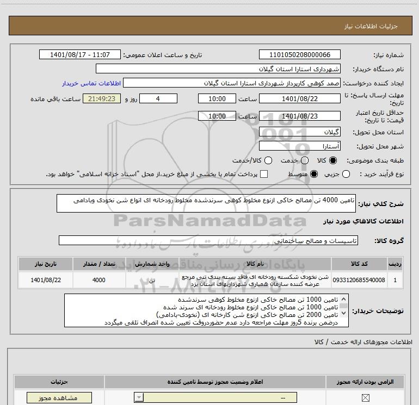Select the کالا/خدمت radio button

click(268, 160)
